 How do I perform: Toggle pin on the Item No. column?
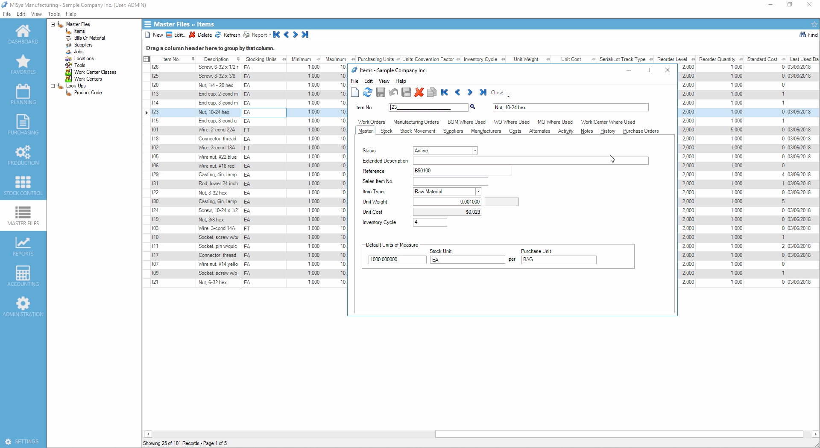click(193, 59)
